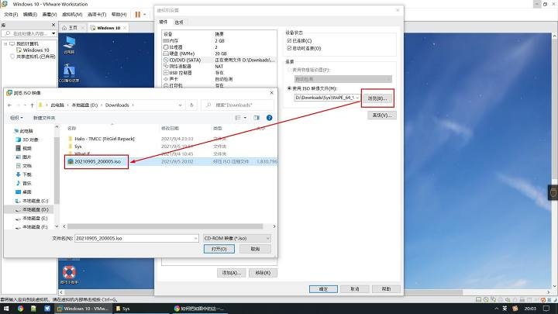Click the search Downloads field
The width and height of the screenshot is (558, 314).
(238, 105)
